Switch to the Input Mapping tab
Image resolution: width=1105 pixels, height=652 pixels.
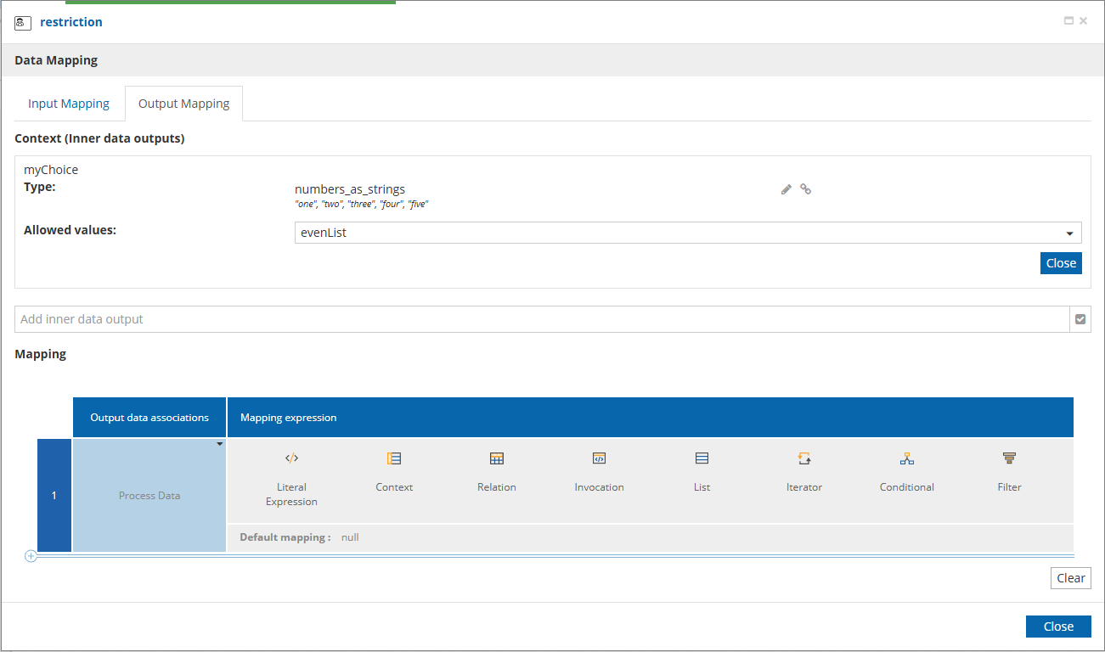[x=69, y=104]
